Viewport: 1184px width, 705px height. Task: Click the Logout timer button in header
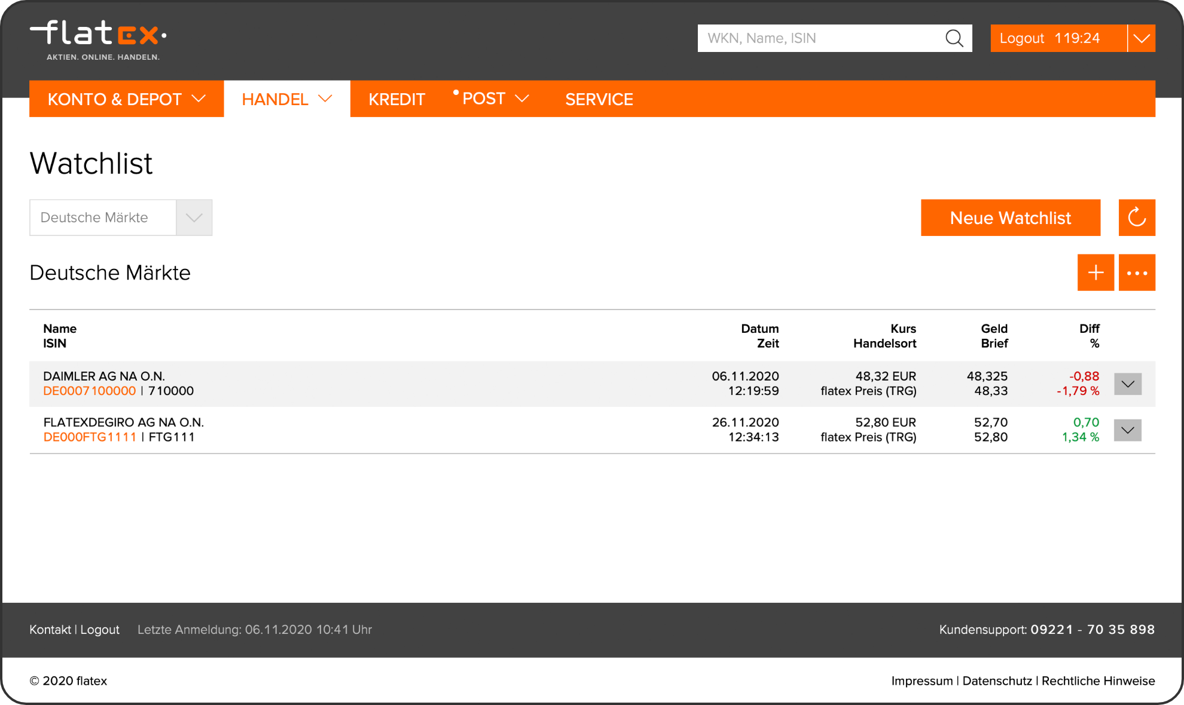coord(1057,38)
